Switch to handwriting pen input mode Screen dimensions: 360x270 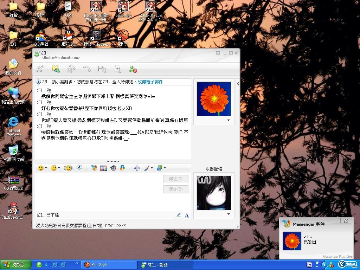coord(179,215)
